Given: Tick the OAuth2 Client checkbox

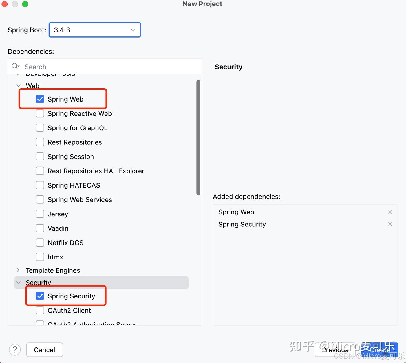Looking at the screenshot, I should pyautogui.click(x=40, y=310).
